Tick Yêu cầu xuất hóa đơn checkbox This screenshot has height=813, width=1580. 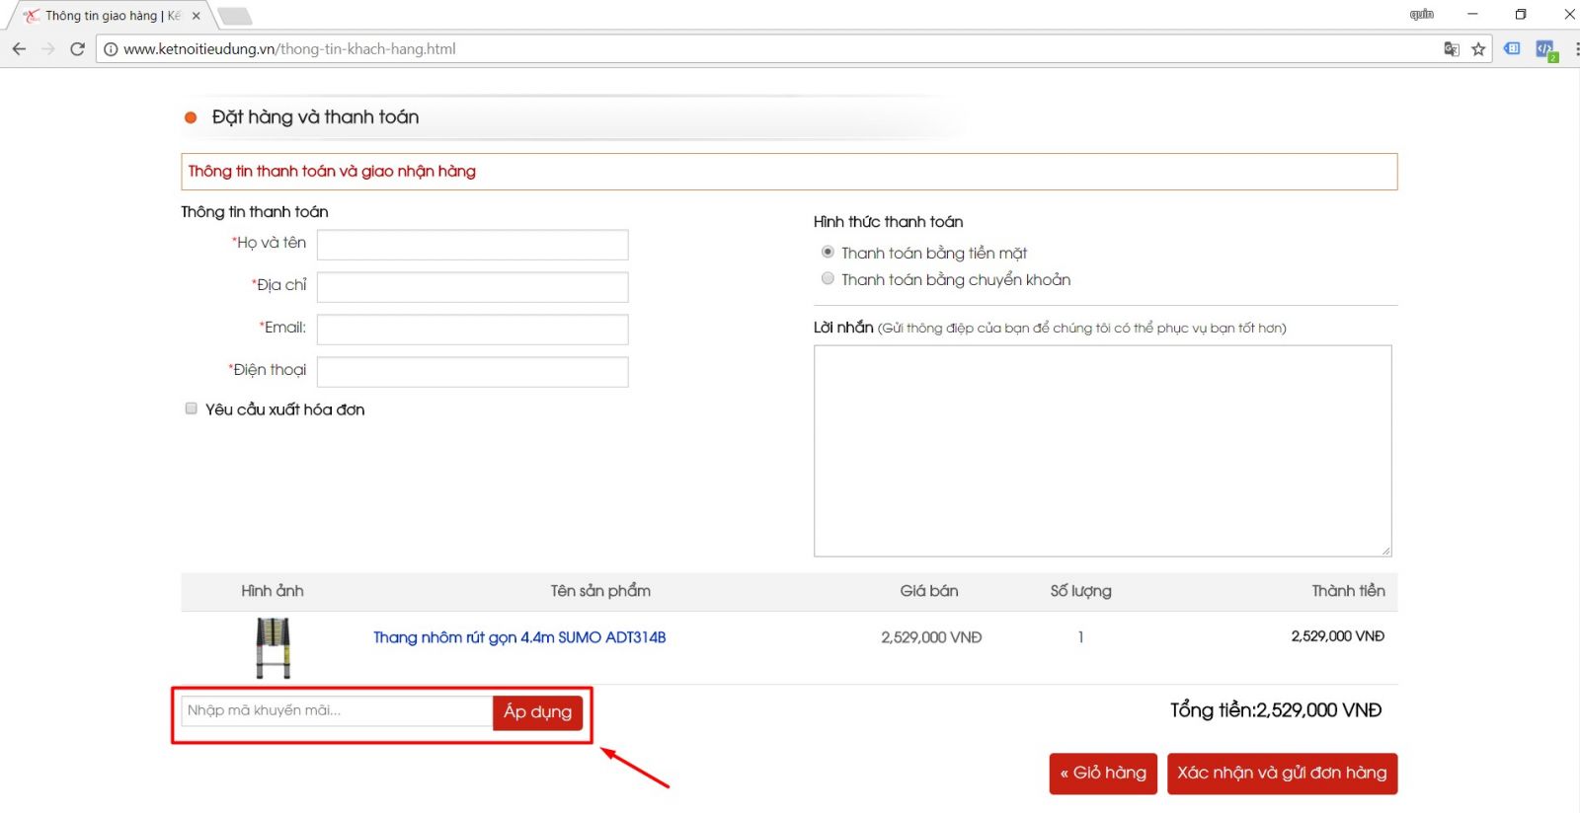pyautogui.click(x=192, y=408)
